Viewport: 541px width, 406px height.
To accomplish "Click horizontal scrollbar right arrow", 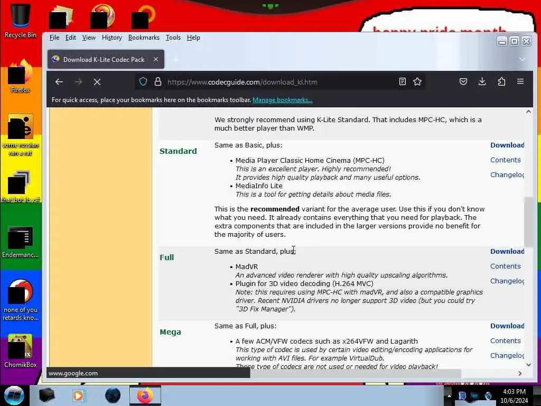I will (x=520, y=373).
